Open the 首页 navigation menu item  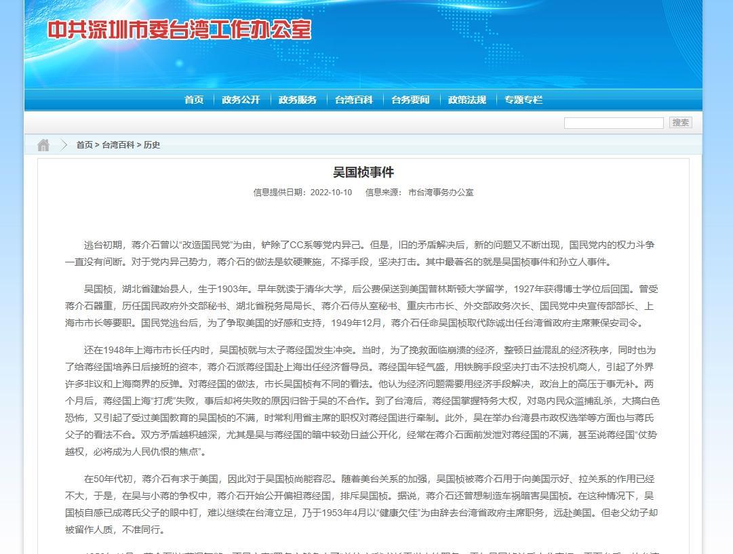point(194,100)
